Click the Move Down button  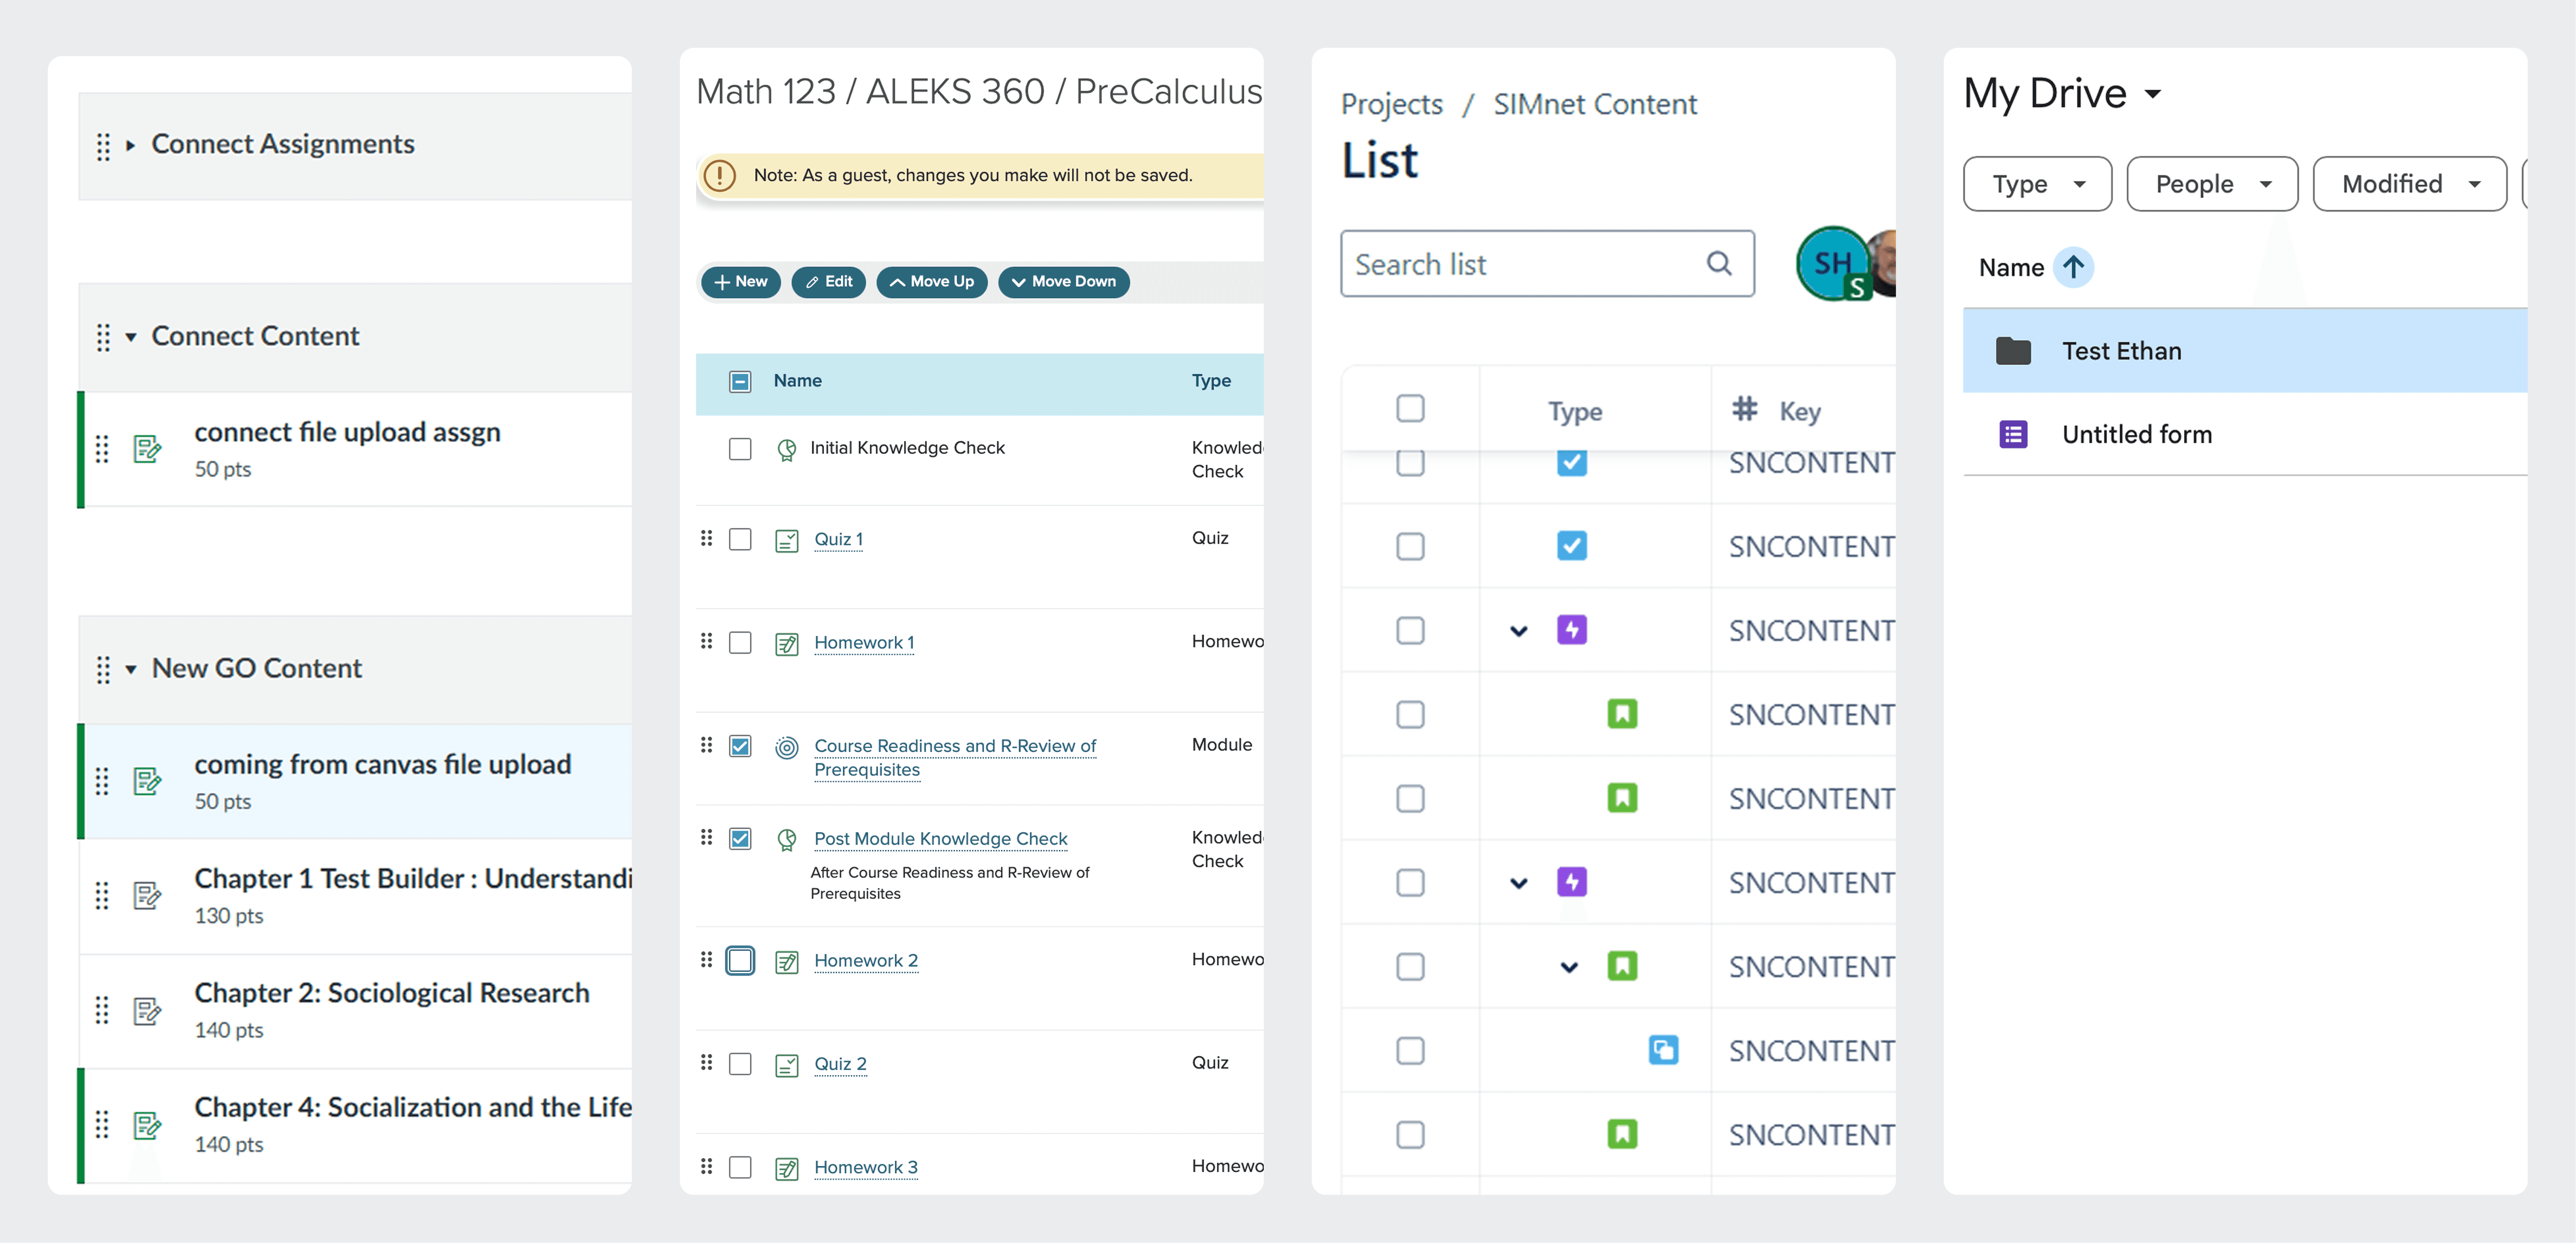click(1063, 282)
